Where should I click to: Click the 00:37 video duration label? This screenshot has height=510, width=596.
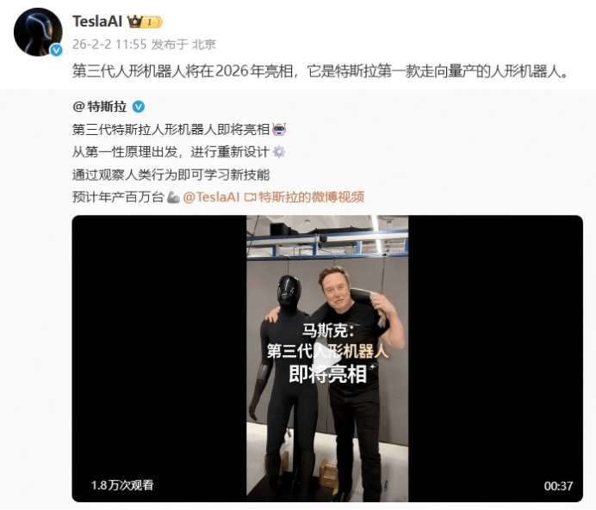pyautogui.click(x=558, y=486)
